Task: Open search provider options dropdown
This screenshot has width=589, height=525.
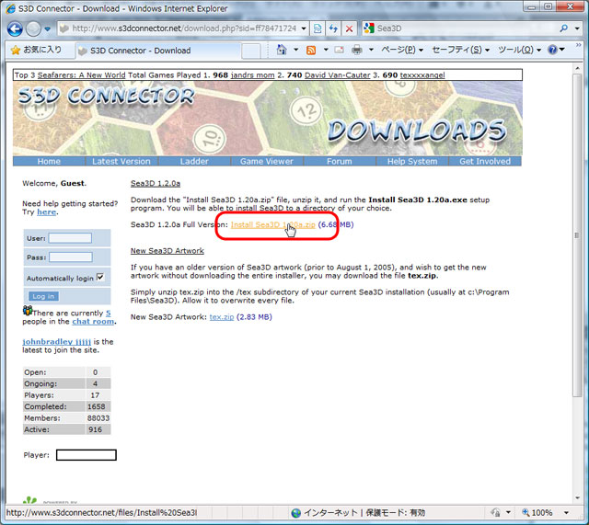Action: [577, 29]
